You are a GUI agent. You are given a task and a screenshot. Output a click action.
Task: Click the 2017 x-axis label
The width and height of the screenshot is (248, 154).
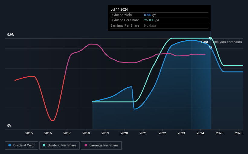click(67, 133)
